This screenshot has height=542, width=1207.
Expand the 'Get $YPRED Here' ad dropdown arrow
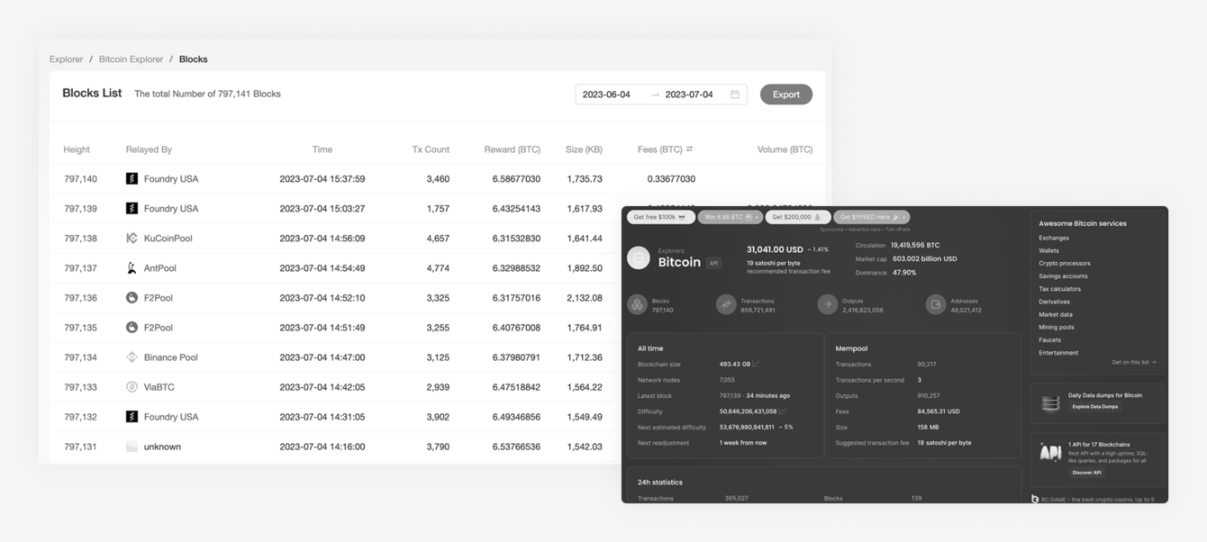coord(903,217)
